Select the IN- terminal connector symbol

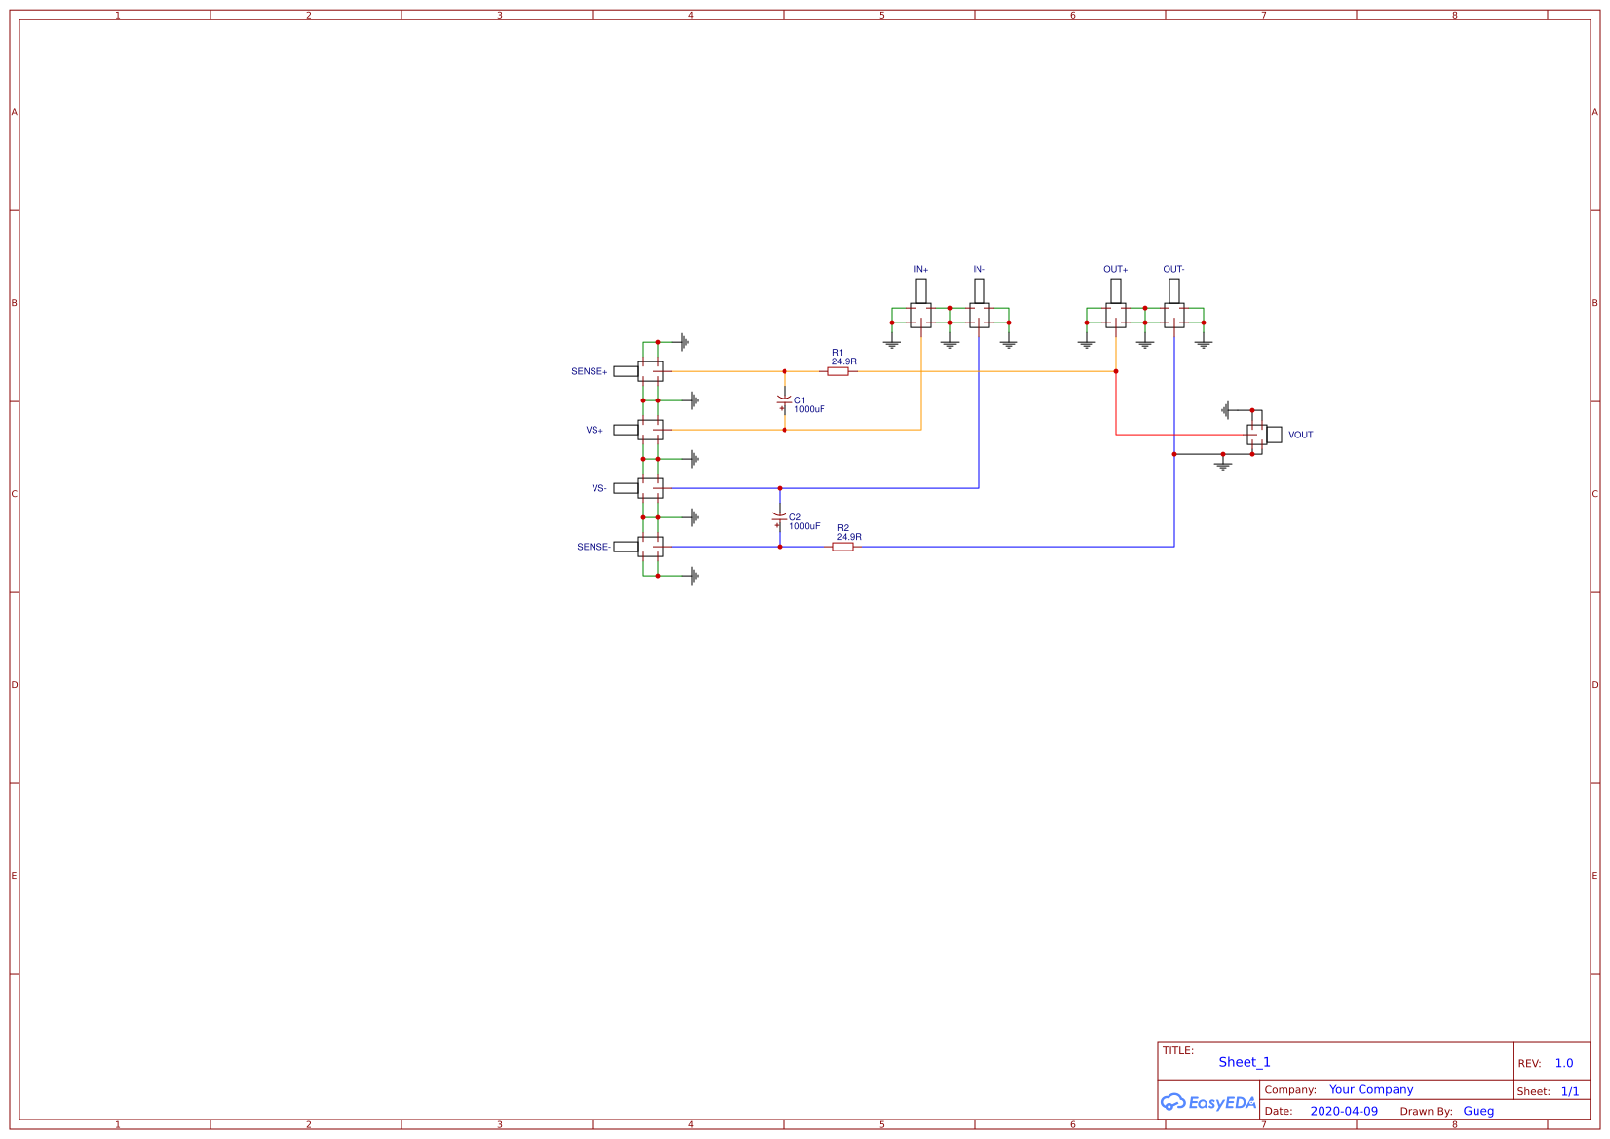980,314
